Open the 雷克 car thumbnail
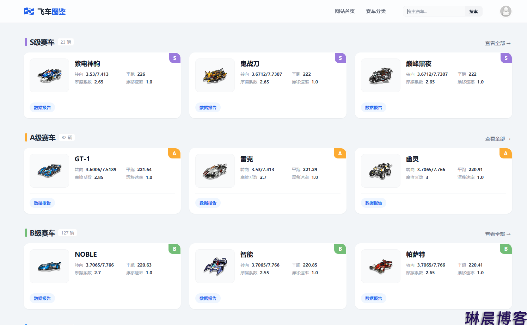Viewport: 527px width, 325px height. click(215, 170)
